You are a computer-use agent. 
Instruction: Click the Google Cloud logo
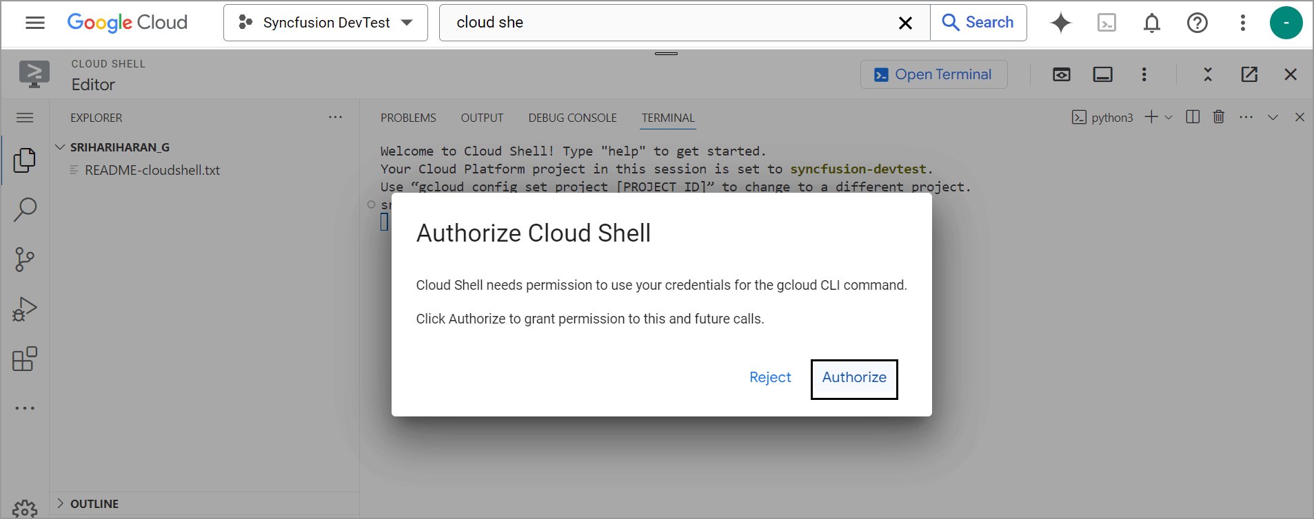(x=128, y=23)
